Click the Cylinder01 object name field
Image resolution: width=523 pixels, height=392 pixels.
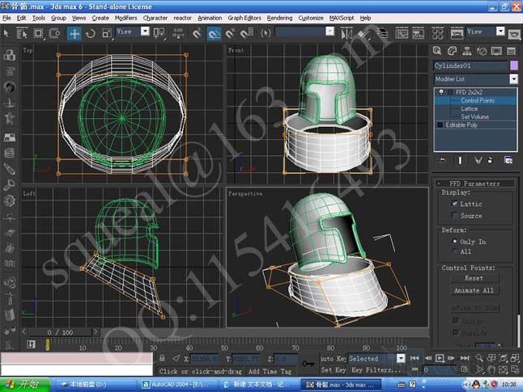[x=471, y=65]
